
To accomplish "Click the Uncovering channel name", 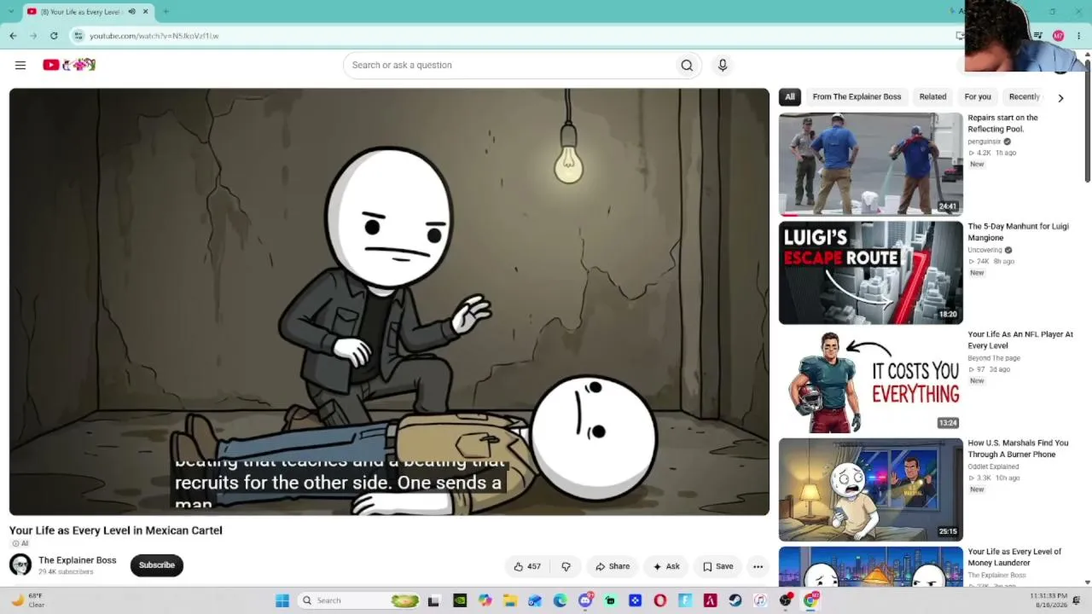I will click(985, 250).
